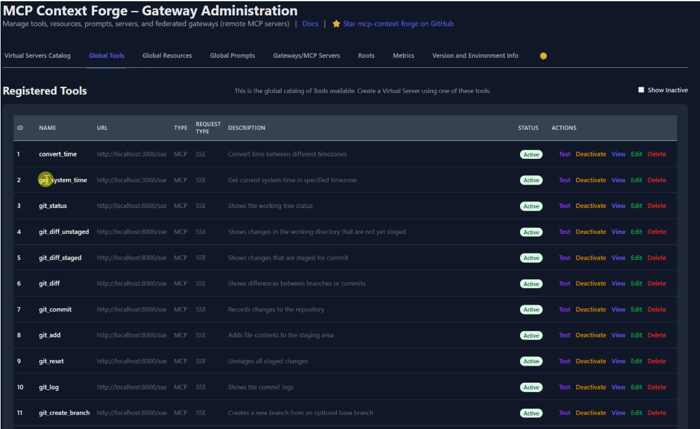Delete the git_add tool
This screenshot has width=700, height=429.
[657, 335]
